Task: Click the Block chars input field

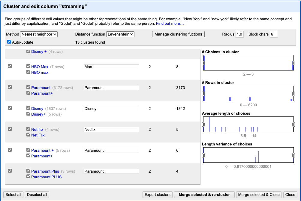Action: (x=274, y=34)
